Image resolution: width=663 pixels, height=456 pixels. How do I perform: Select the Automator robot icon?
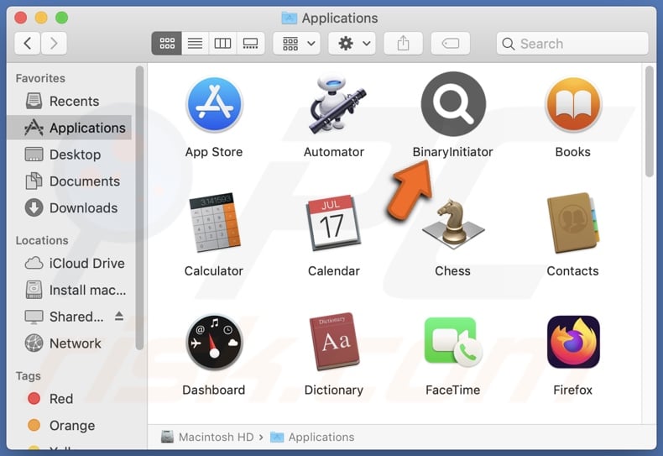tap(337, 104)
